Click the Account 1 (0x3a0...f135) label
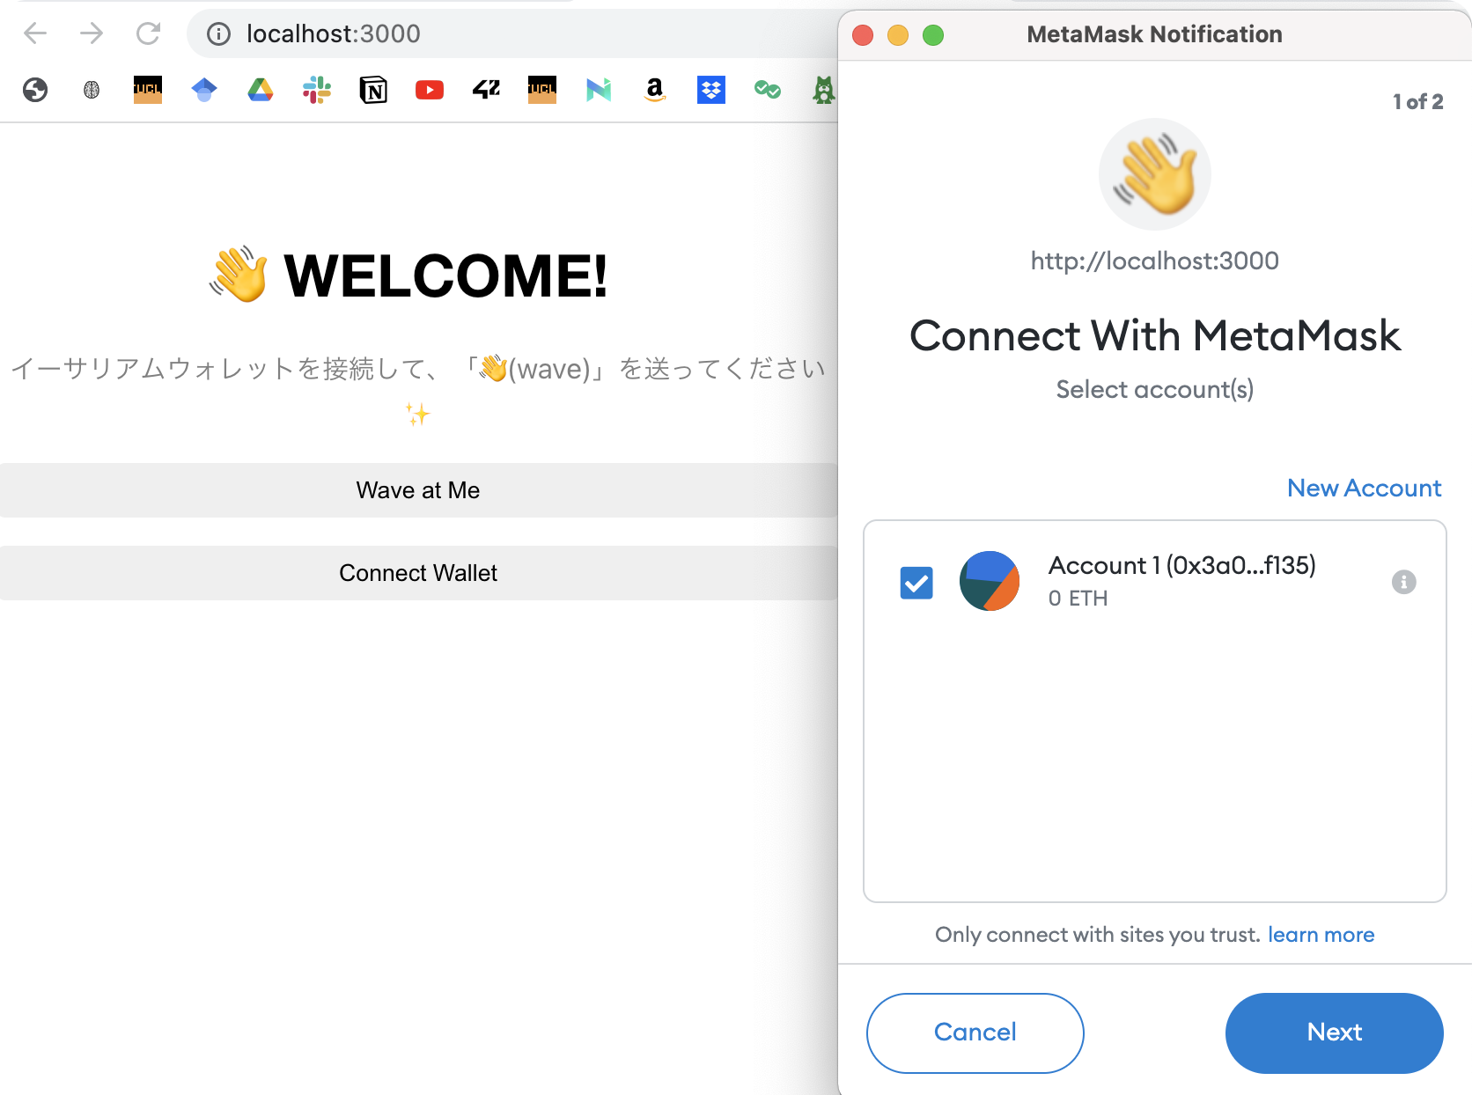 point(1181,565)
